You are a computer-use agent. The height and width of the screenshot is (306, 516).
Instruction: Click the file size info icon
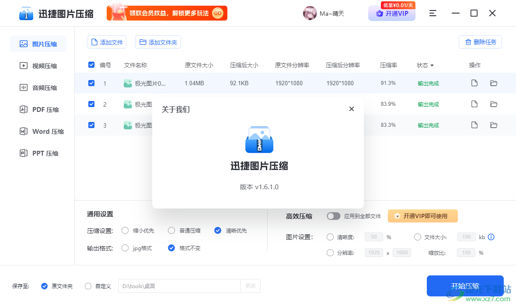tap(491, 237)
